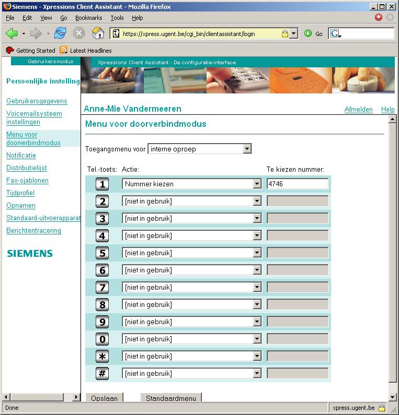Click the Stop loading icon
Screen dimensions: 399x415
click(x=79, y=33)
